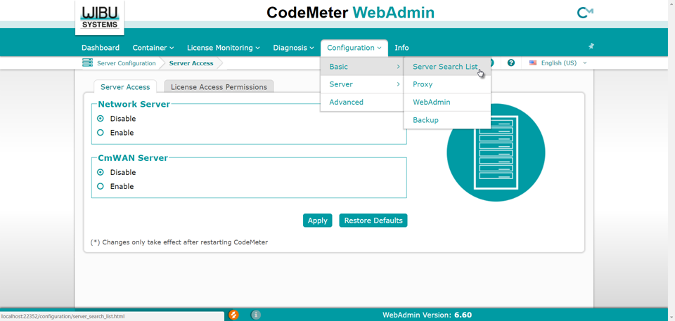Click the WIBU Systems logo
This screenshot has width=675, height=321.
pyautogui.click(x=100, y=17)
